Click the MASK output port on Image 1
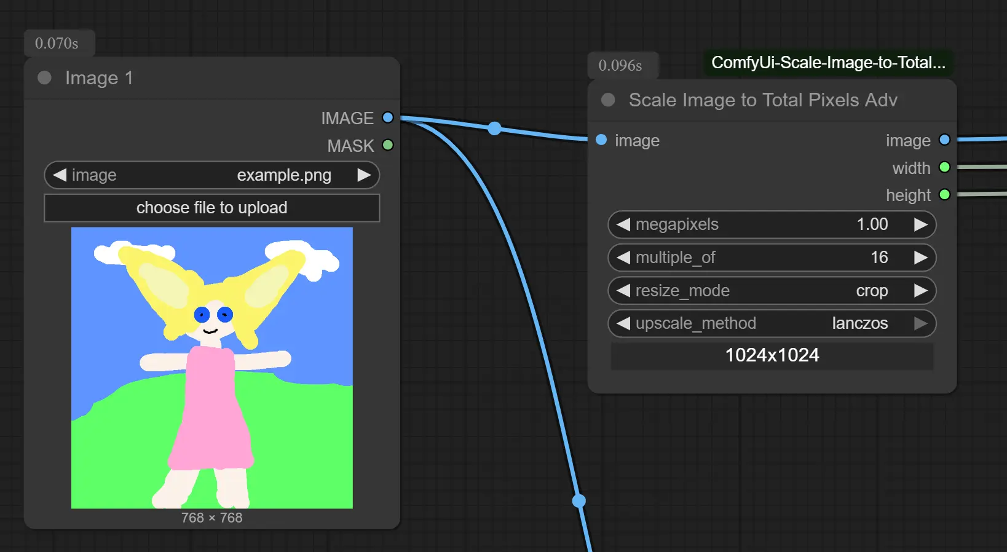1007x552 pixels. click(387, 145)
